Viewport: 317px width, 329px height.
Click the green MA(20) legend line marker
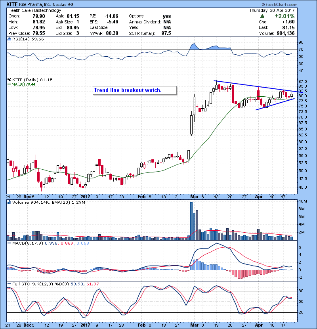tap(10, 84)
